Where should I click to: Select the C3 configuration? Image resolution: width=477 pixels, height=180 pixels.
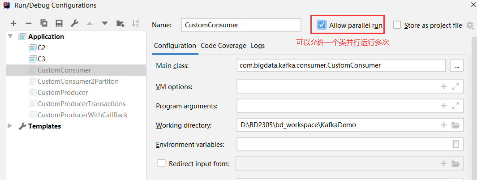click(x=41, y=59)
